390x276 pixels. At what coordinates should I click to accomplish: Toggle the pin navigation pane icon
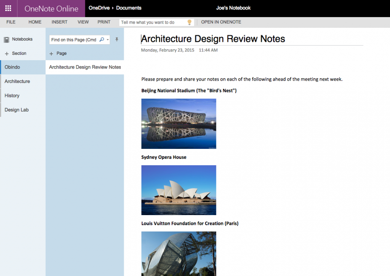117,40
